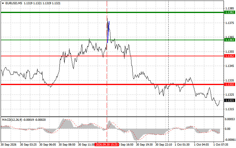The width and height of the screenshot is (236, 148).
Task: Click the 1.1315 price axis value
Action: point(230,109)
